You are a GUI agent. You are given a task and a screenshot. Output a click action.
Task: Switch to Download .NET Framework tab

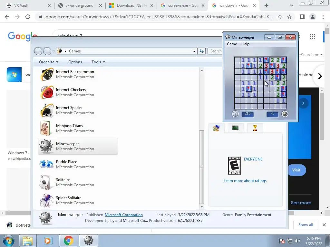click(x=131, y=5)
